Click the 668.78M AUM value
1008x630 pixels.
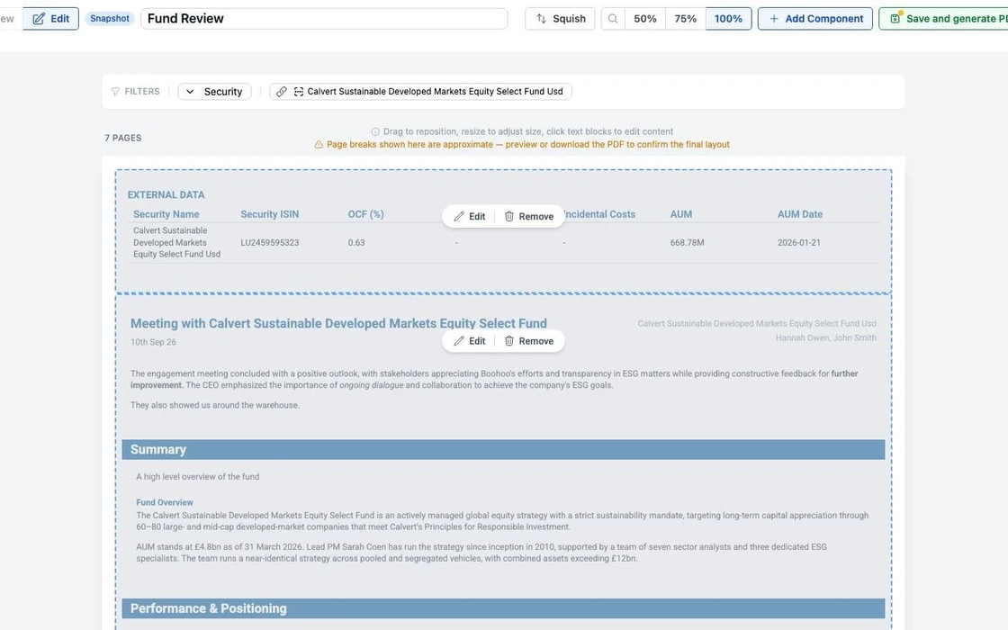[687, 242]
